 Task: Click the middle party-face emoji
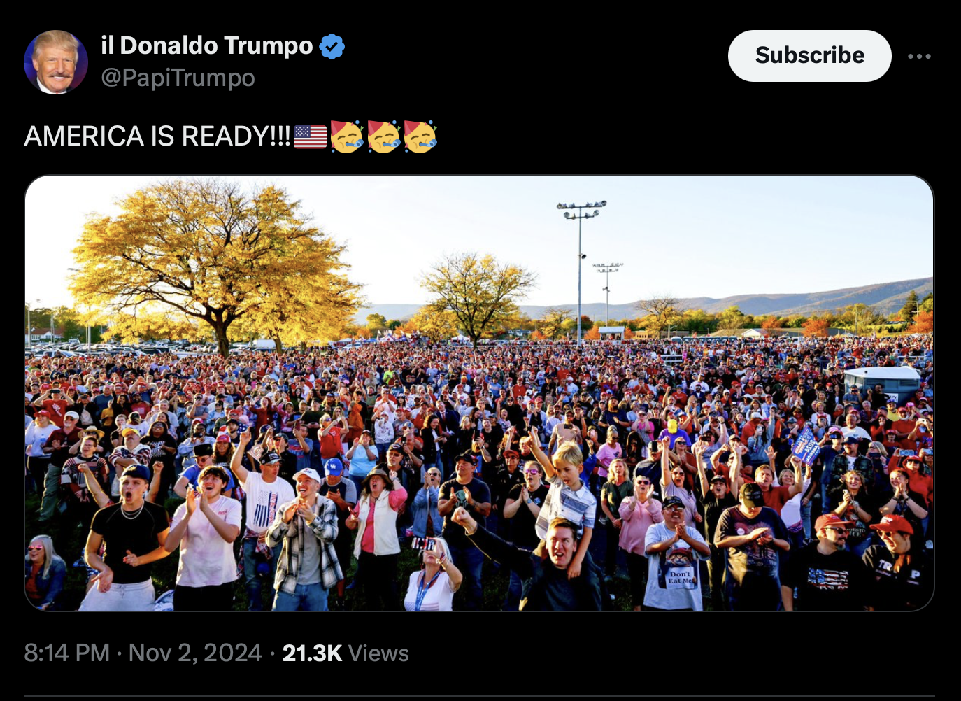(384, 136)
